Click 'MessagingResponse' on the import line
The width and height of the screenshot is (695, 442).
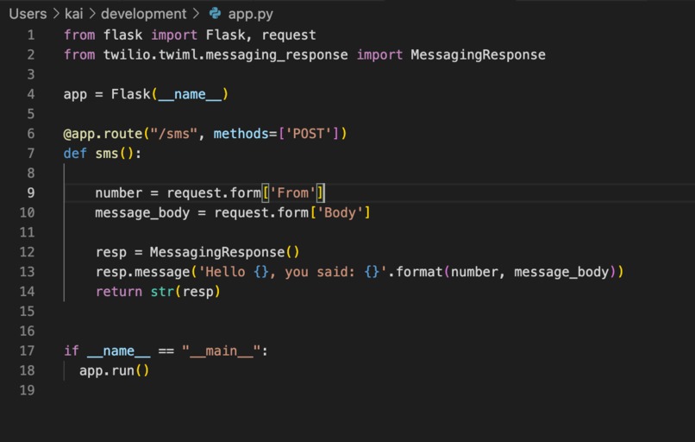tap(478, 55)
